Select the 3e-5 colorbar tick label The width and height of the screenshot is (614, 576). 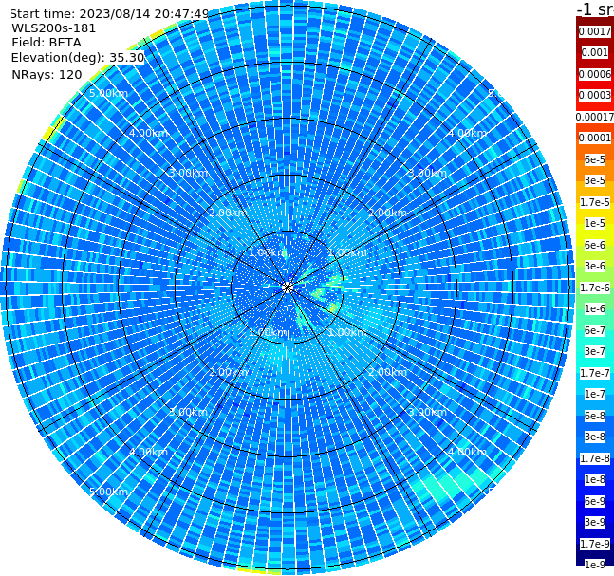tap(595, 180)
